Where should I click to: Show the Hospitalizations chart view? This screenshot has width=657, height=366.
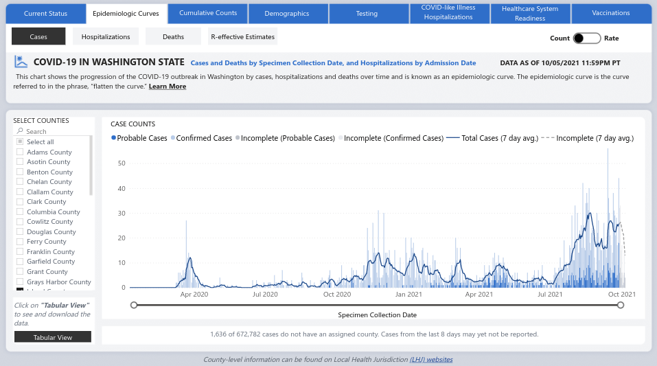pyautogui.click(x=106, y=37)
